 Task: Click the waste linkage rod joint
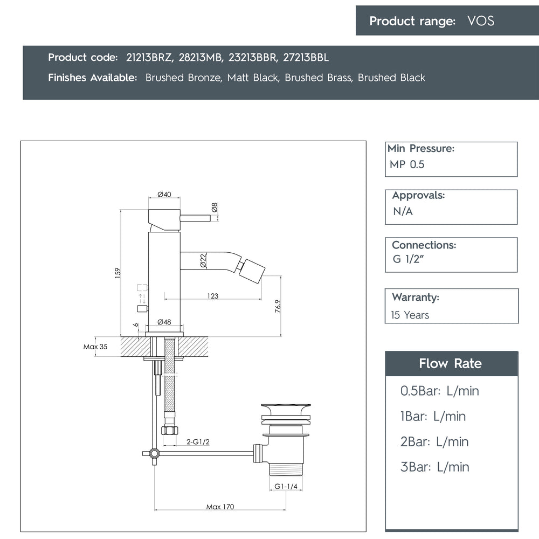(x=154, y=453)
